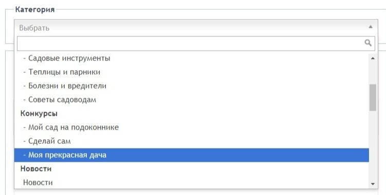Click the Категория fieldset label
The width and height of the screenshot is (386, 195).
35,10
